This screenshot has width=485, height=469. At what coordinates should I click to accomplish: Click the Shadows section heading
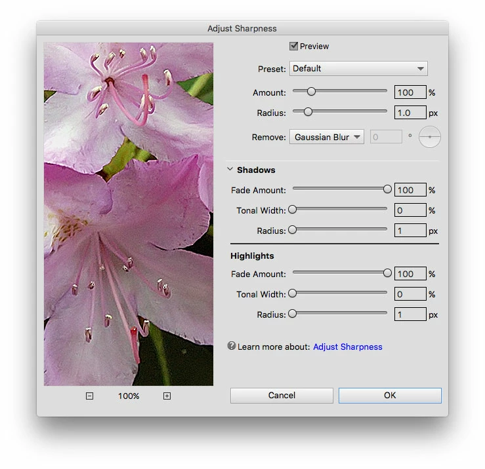256,170
